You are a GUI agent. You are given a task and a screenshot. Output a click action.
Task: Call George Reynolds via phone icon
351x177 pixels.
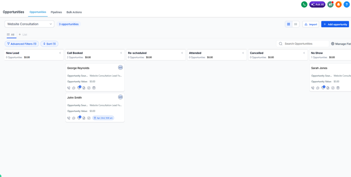[x=69, y=88]
